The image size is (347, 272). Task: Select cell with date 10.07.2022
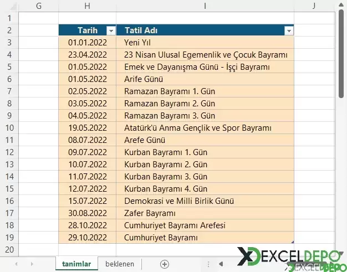(x=88, y=165)
